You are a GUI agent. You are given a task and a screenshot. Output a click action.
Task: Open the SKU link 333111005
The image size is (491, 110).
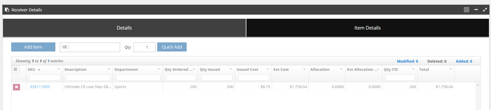[40, 87]
